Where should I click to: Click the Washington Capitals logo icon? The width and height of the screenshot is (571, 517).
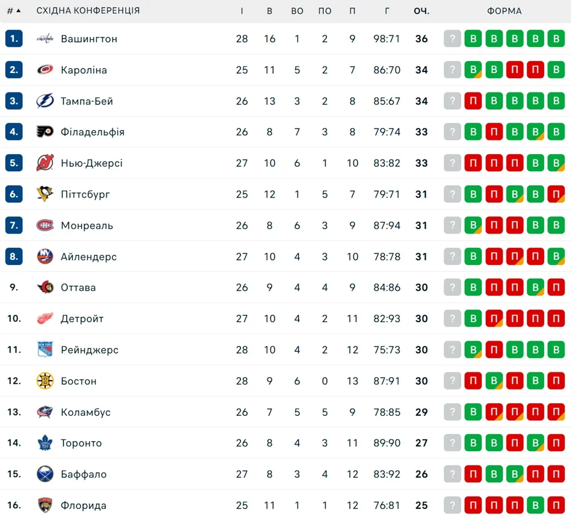pos(45,39)
